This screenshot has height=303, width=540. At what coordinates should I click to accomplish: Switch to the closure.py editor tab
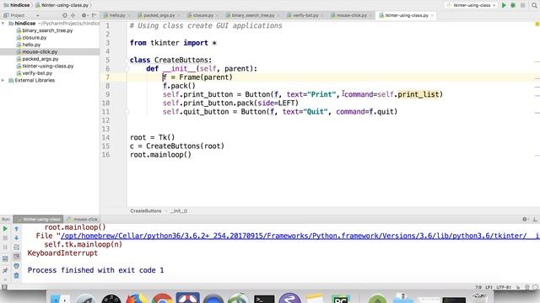pyautogui.click(x=203, y=15)
